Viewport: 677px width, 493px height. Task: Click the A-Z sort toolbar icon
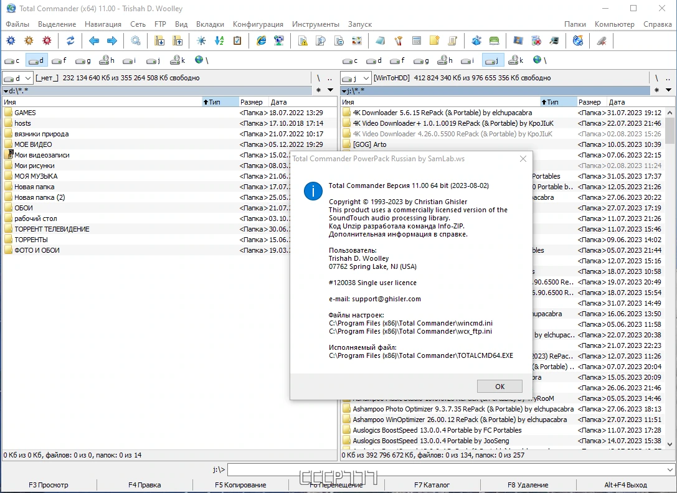click(x=219, y=41)
